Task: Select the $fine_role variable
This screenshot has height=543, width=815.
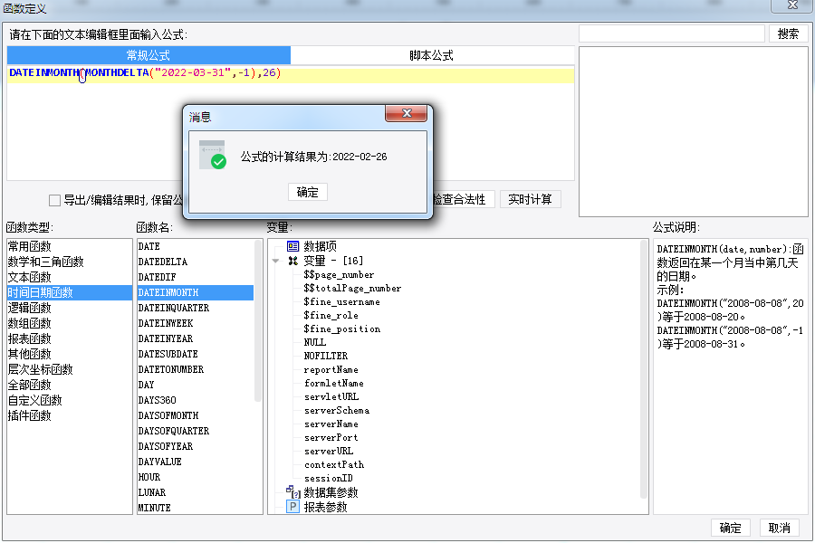Action: pyautogui.click(x=331, y=315)
